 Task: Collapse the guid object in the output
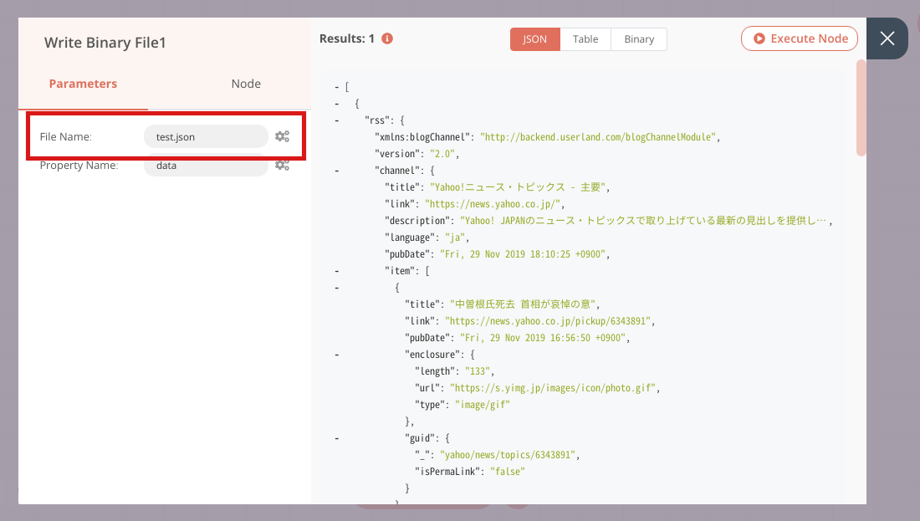[336, 437]
